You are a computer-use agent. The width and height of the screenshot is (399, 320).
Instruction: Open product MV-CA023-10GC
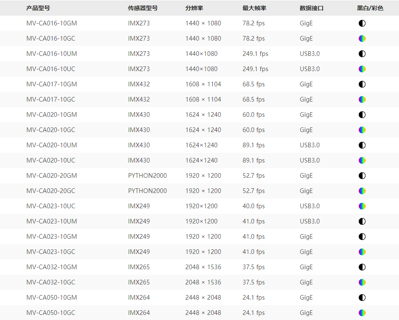51,252
